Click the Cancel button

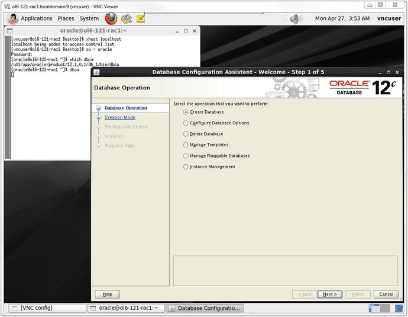pos(386,294)
